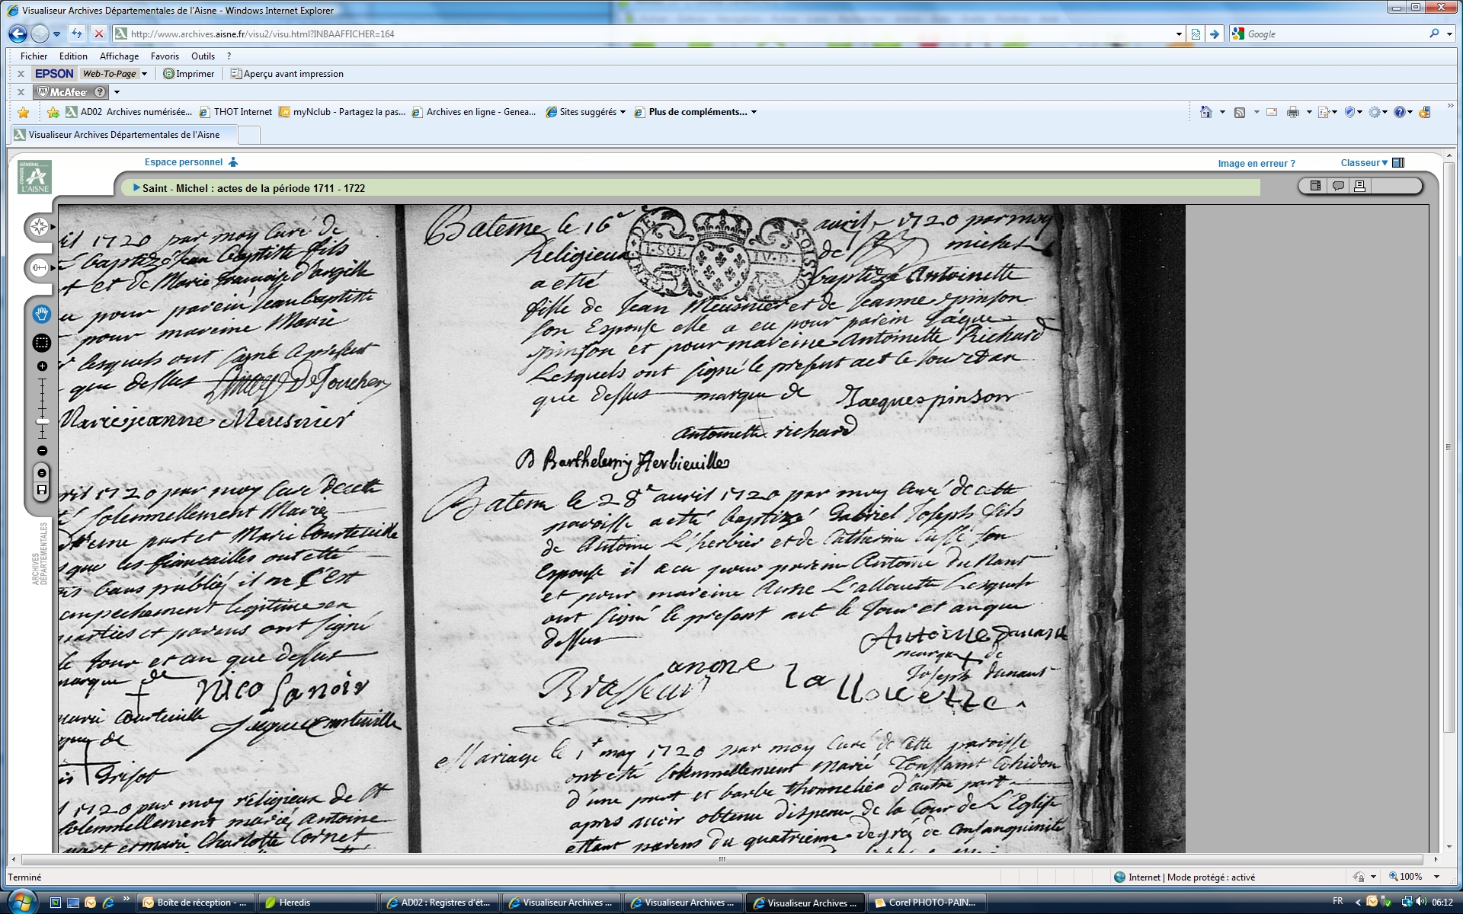Activate the rectangular selection zoom tool
Screen dimensions: 1463x914
pyautogui.click(x=41, y=343)
